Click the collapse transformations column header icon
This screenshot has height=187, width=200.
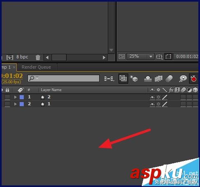tap(159, 90)
